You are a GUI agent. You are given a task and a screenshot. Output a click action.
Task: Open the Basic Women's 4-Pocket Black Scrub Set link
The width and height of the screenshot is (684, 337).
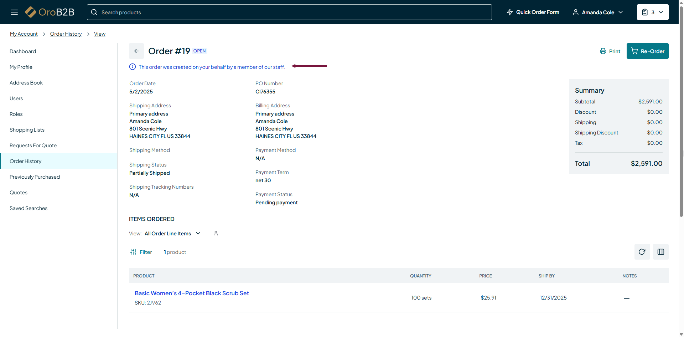pyautogui.click(x=192, y=293)
